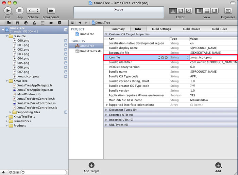Click the Add Target button
This screenshot has height=175, width=238.
91,168
